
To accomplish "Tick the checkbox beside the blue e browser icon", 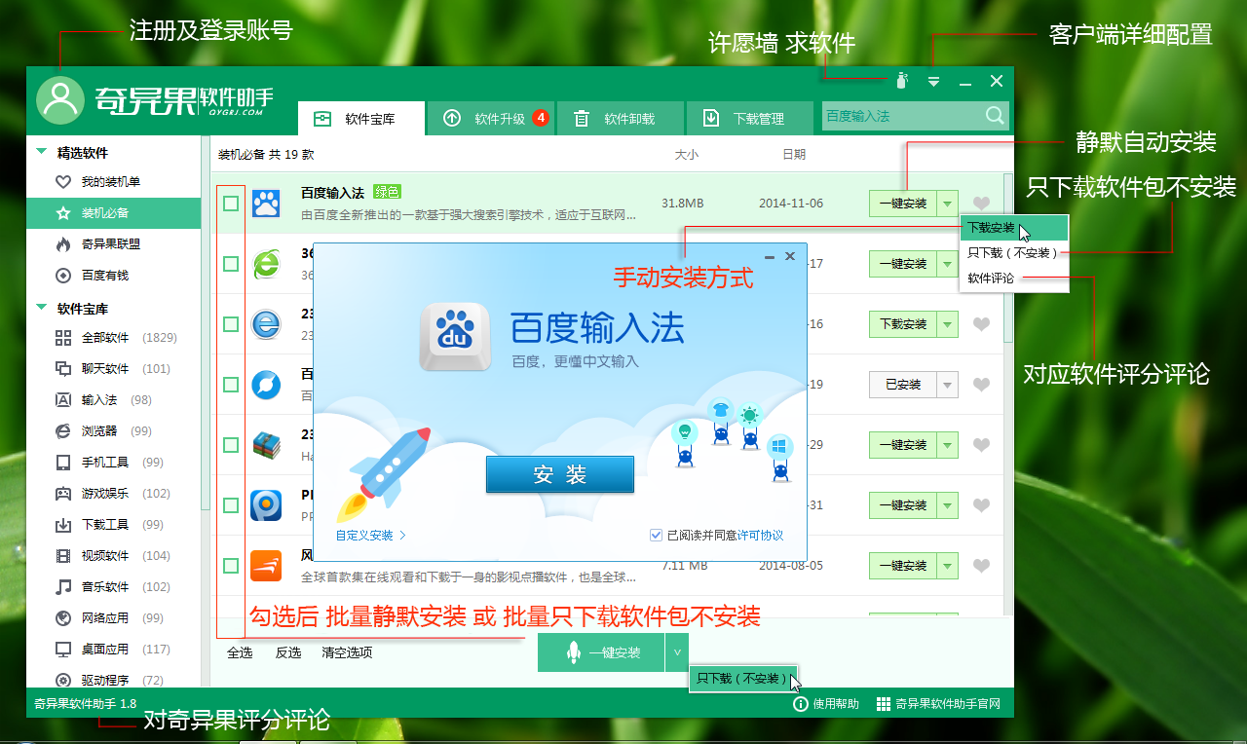I will click(231, 324).
